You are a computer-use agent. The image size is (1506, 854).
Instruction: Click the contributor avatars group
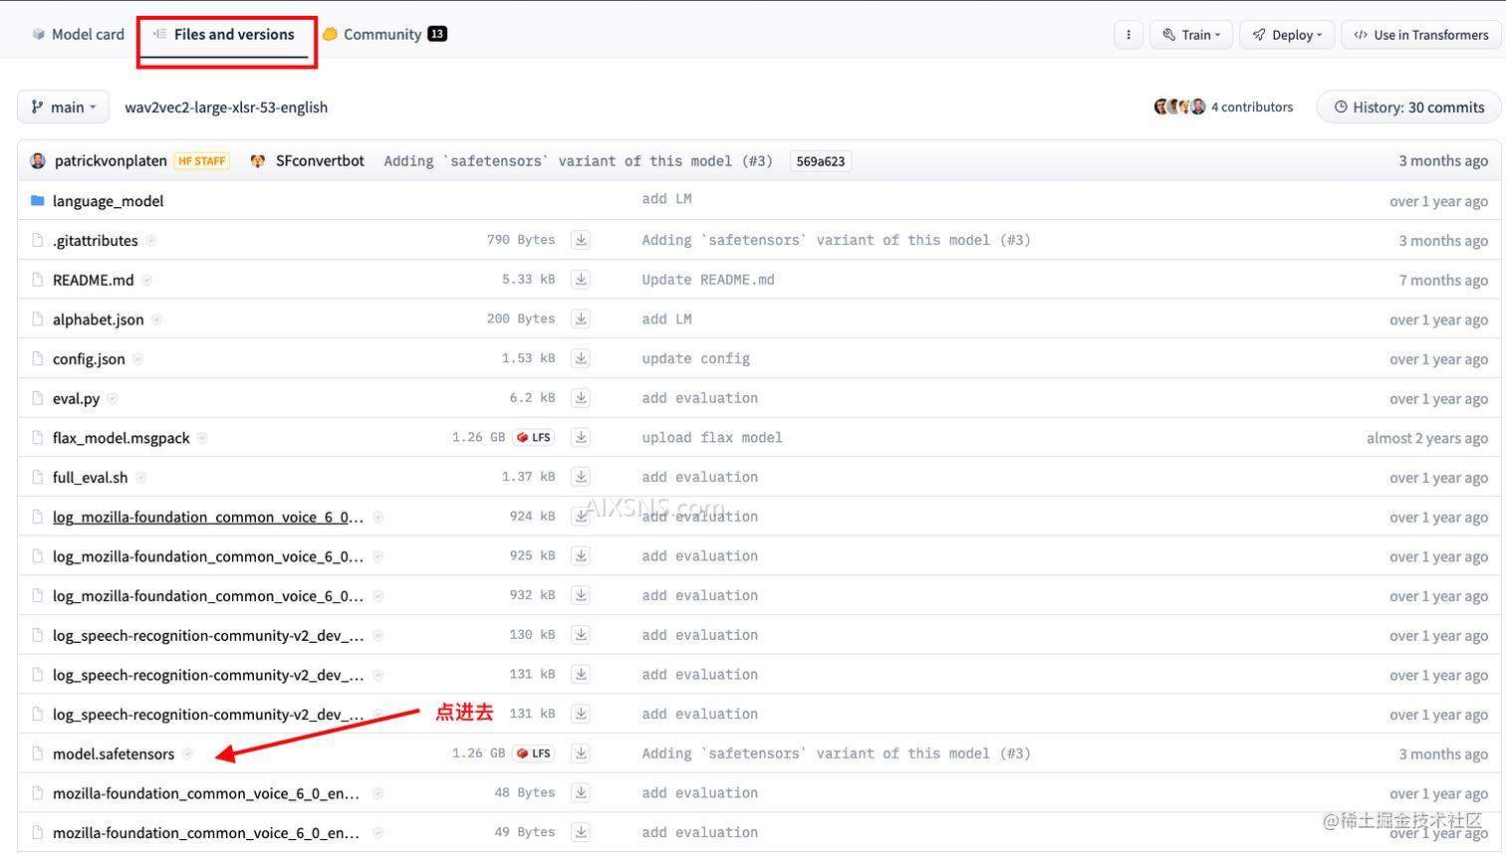(x=1179, y=106)
